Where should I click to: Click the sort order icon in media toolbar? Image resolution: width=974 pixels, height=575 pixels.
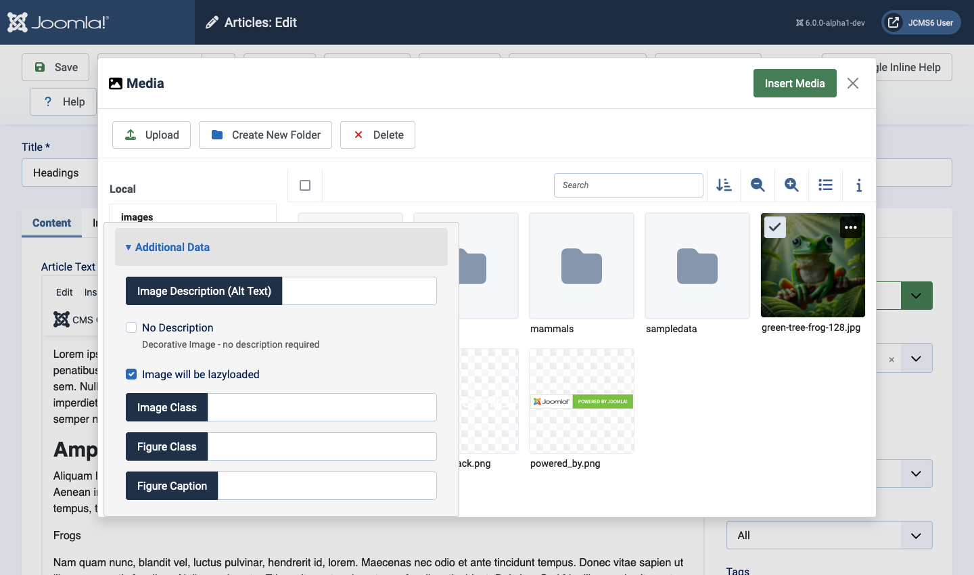pos(724,185)
